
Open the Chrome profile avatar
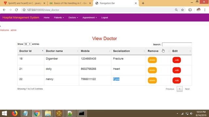pos(199,10)
